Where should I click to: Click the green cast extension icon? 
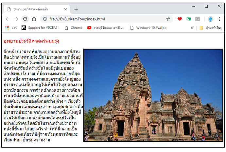pyautogui.click(x=189, y=19)
